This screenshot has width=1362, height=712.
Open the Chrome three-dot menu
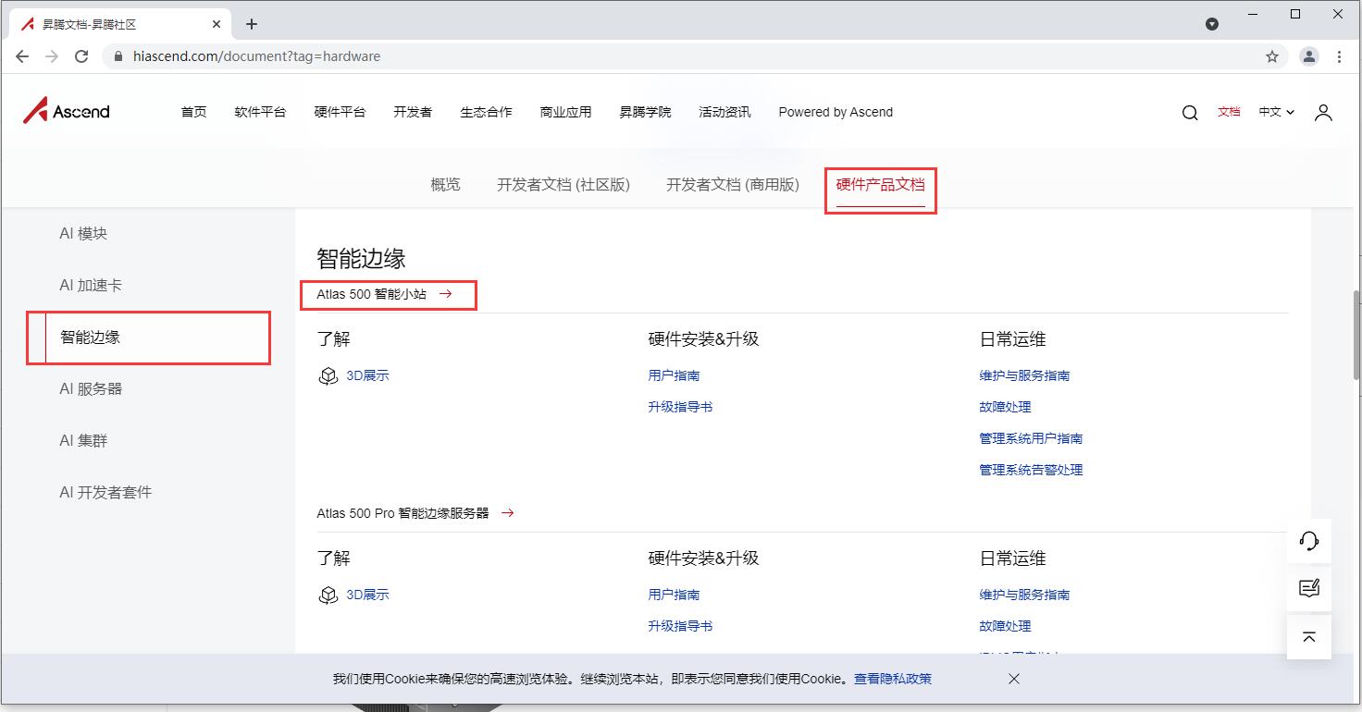tap(1339, 56)
